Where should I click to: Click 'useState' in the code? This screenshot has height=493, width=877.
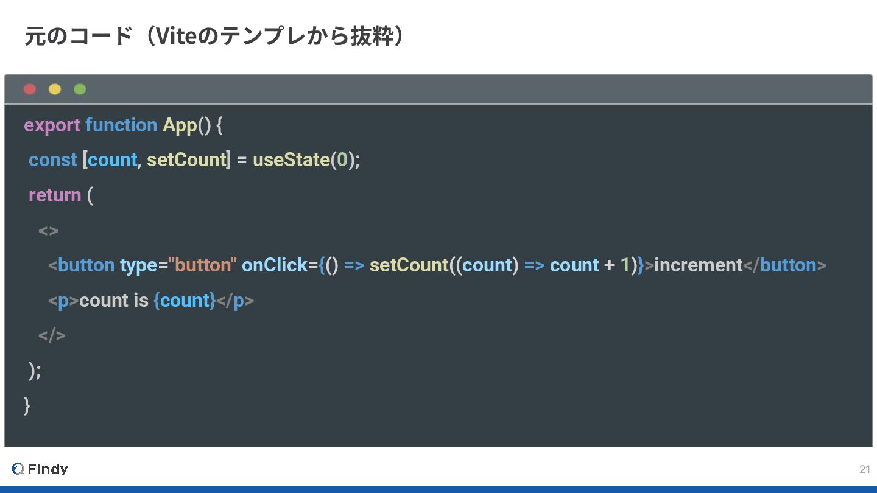(291, 160)
